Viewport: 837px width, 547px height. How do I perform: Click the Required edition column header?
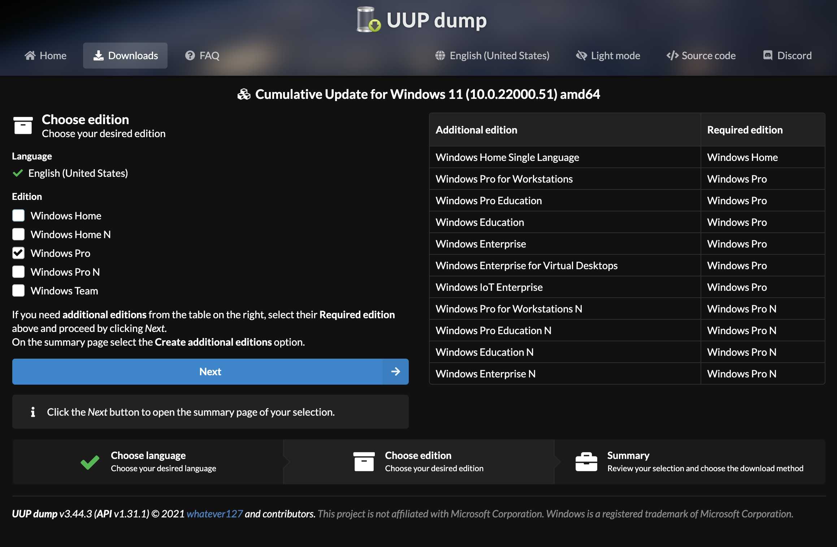pyautogui.click(x=763, y=130)
